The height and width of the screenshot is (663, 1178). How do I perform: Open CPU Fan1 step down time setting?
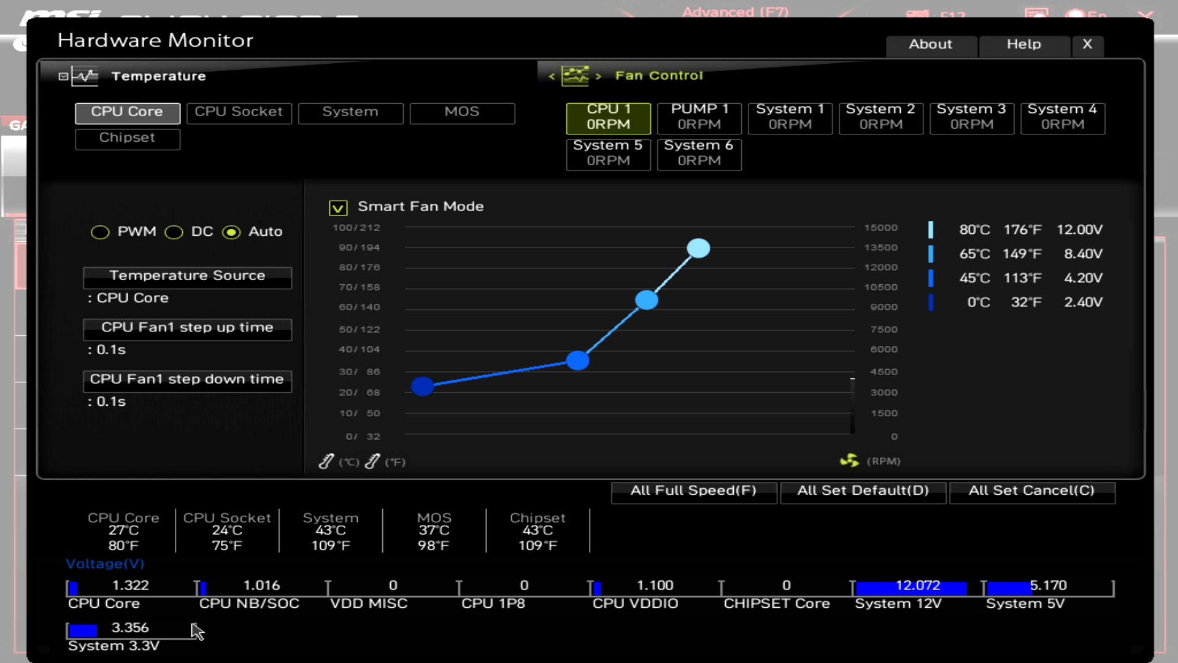tap(187, 379)
